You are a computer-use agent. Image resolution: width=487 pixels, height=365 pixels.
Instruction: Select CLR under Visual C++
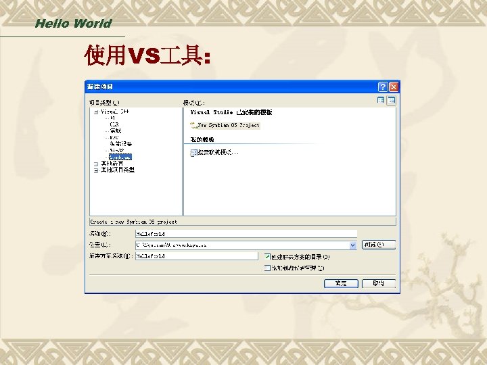[x=114, y=124]
